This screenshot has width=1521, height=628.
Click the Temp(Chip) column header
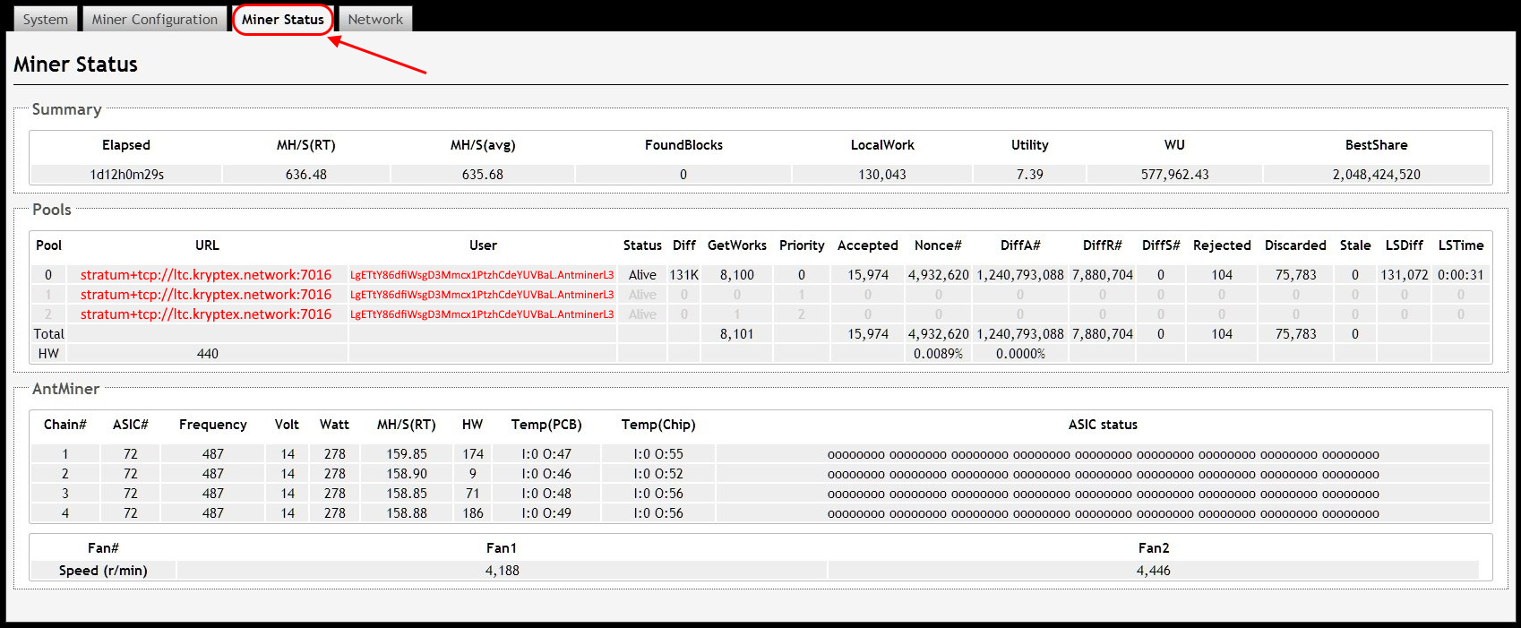click(x=658, y=425)
